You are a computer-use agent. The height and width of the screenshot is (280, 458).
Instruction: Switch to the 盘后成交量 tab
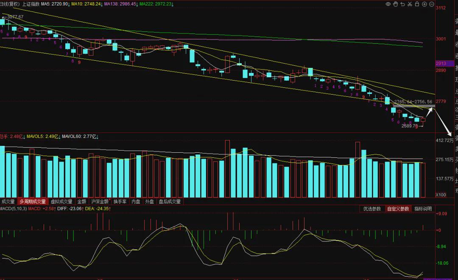[x=170, y=202]
